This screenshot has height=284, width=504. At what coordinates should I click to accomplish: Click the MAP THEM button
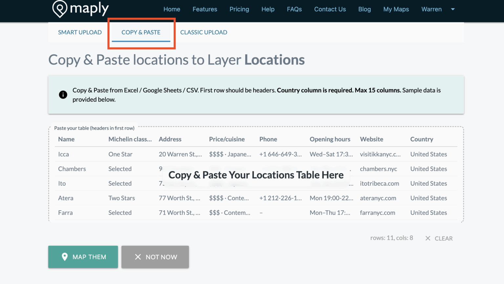(83, 257)
